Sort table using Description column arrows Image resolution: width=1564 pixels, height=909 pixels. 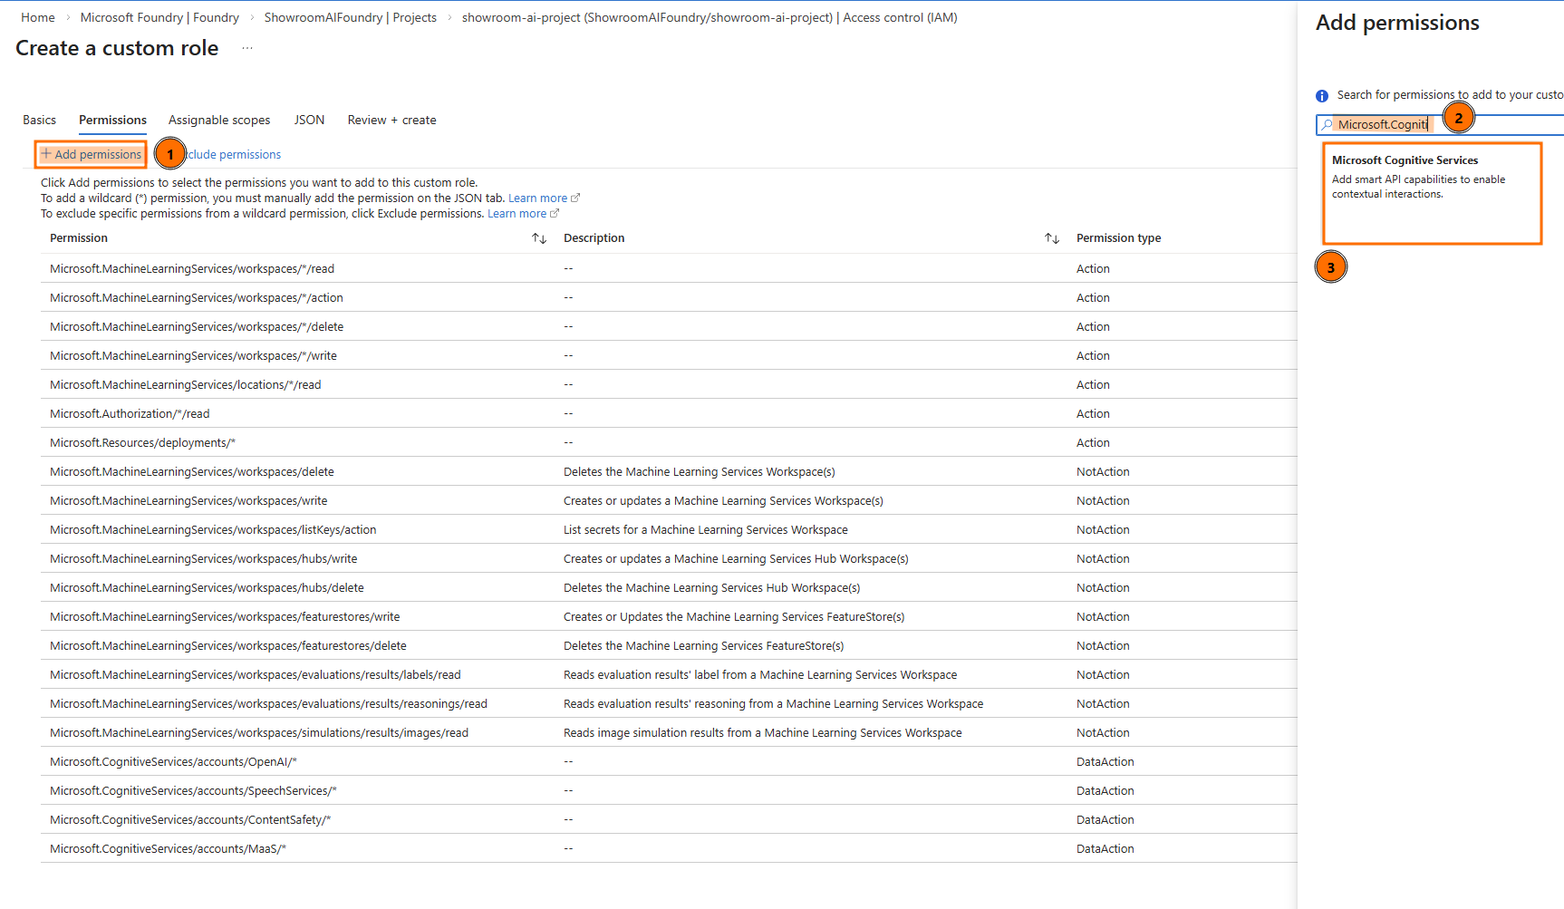[x=1051, y=238]
